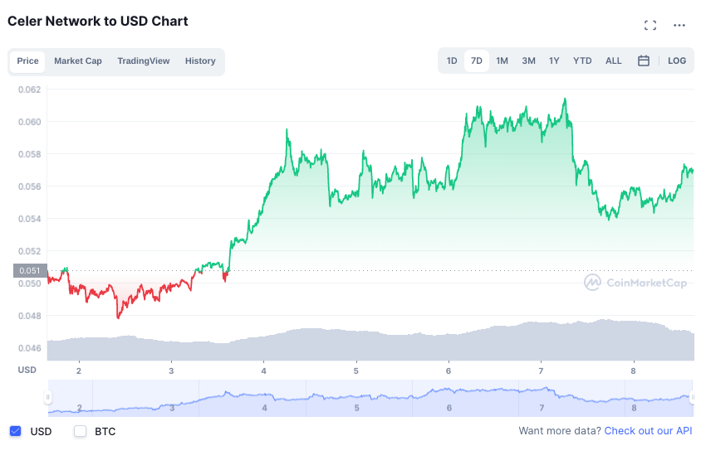Switch to the Market Cap tab
The height and width of the screenshot is (465, 706).
point(78,61)
